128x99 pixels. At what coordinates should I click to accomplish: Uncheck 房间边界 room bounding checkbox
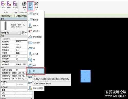click(17, 59)
